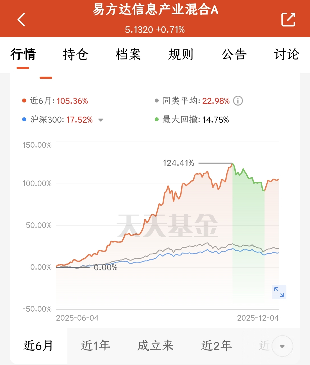Toggle the 同类平均 gray legend dot

(x=157, y=101)
